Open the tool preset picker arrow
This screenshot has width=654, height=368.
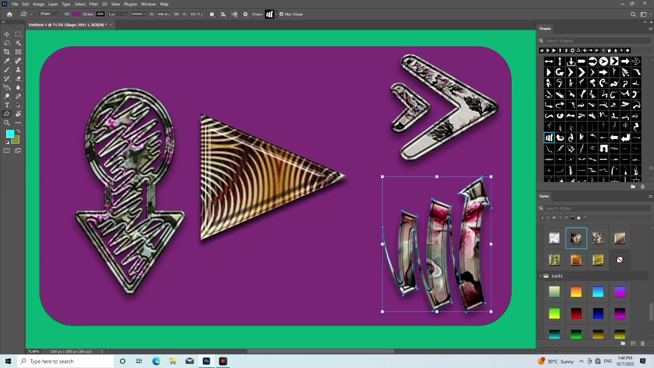point(31,14)
